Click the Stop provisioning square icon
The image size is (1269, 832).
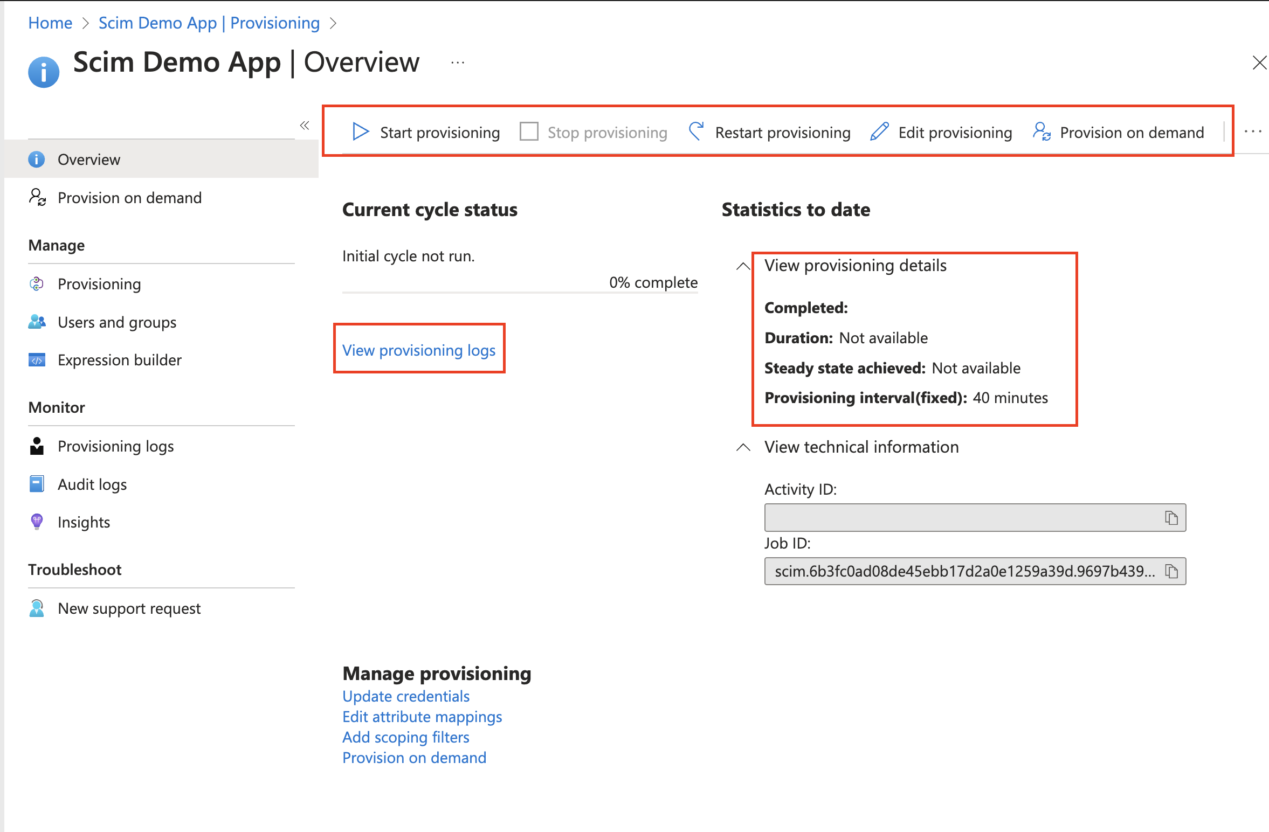coord(529,132)
